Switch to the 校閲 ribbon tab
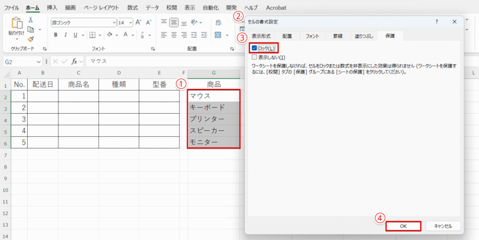 tap(172, 8)
